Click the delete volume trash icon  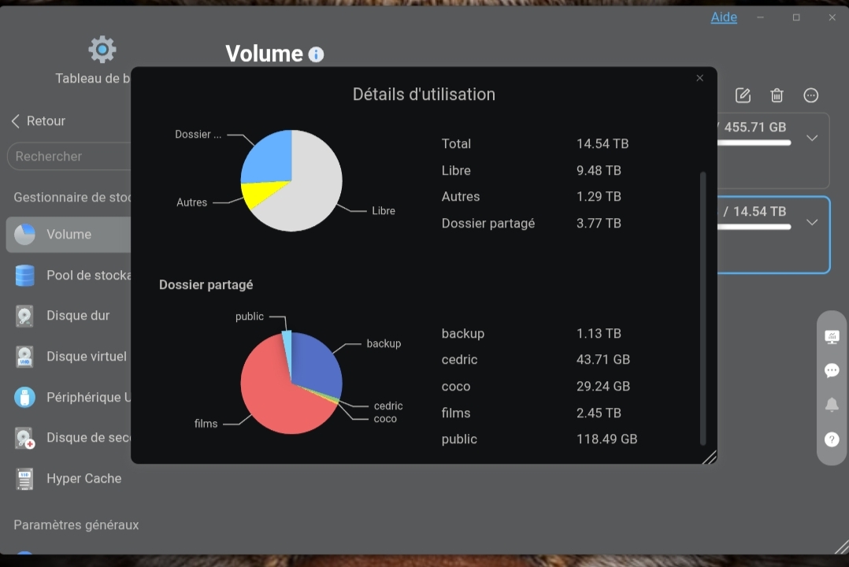(x=777, y=95)
